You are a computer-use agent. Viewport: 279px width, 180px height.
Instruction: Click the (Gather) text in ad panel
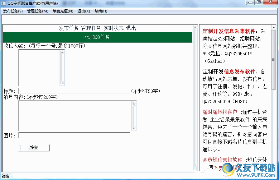point(215,61)
